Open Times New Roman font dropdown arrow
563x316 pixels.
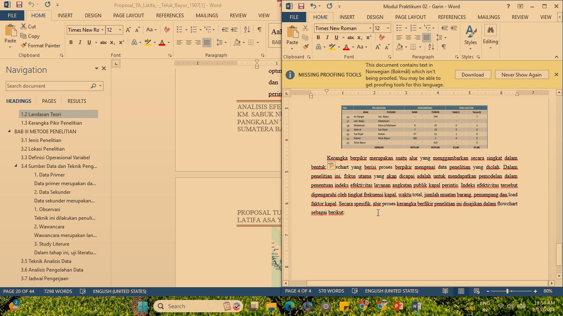[x=370, y=28]
